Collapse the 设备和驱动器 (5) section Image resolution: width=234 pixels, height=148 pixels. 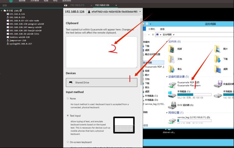[x=167, y=77]
